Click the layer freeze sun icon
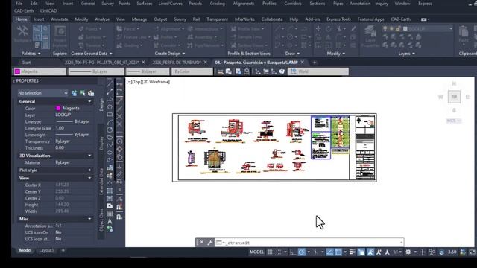Image resolution: width=477 pixels, height=268 pixels. tap(391, 28)
